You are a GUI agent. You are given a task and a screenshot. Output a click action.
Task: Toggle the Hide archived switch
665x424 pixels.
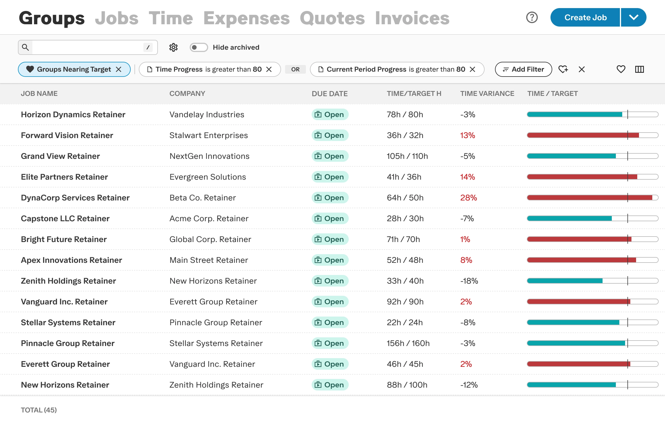(199, 47)
